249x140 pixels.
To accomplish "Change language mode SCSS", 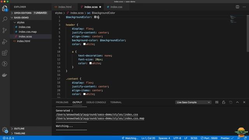I will coord(194,138).
